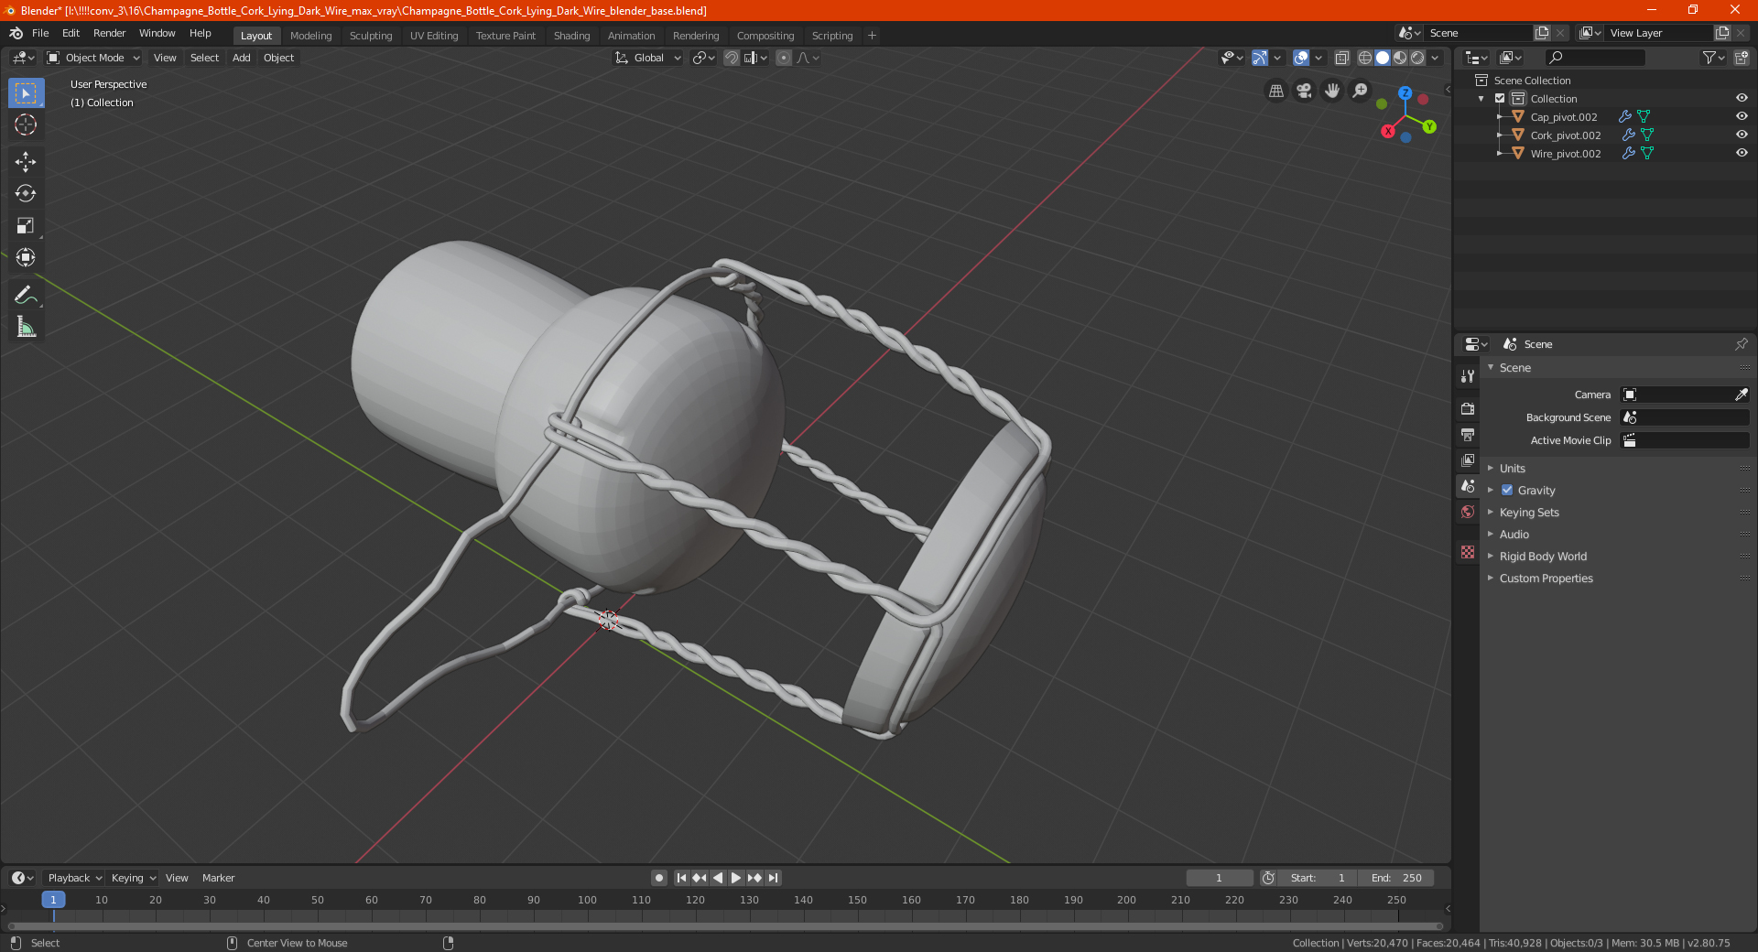Image resolution: width=1758 pixels, height=952 pixels.
Task: Open the Render properties tab
Action: point(1468,408)
